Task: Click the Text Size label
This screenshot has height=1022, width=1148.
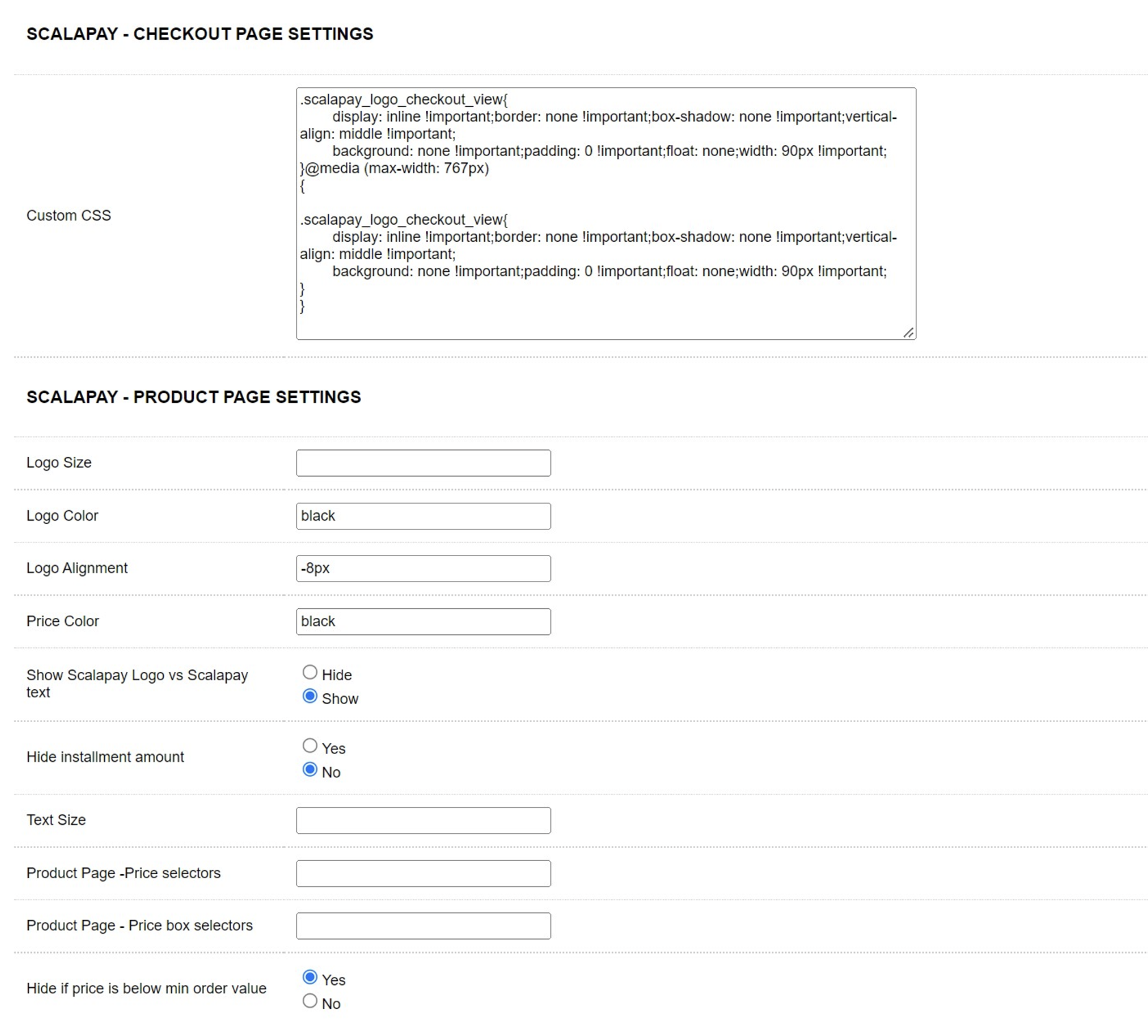Action: (x=56, y=820)
